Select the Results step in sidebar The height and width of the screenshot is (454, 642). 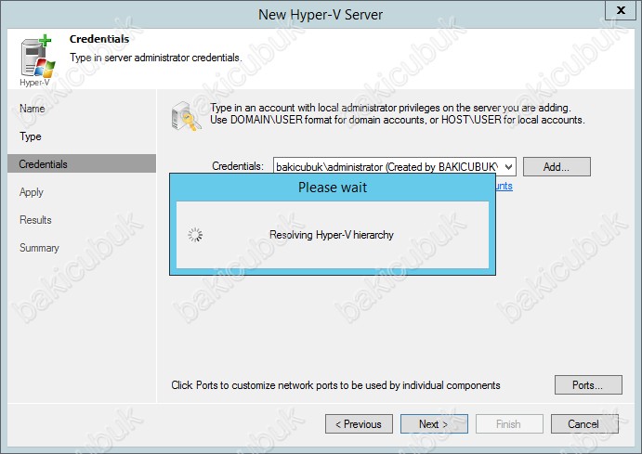(x=35, y=220)
